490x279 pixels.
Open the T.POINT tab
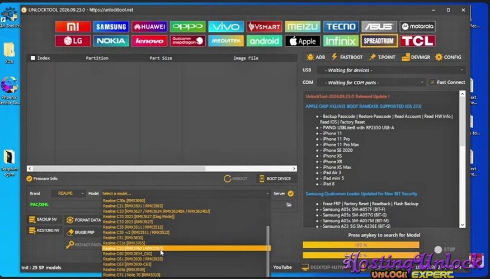tap(382, 57)
